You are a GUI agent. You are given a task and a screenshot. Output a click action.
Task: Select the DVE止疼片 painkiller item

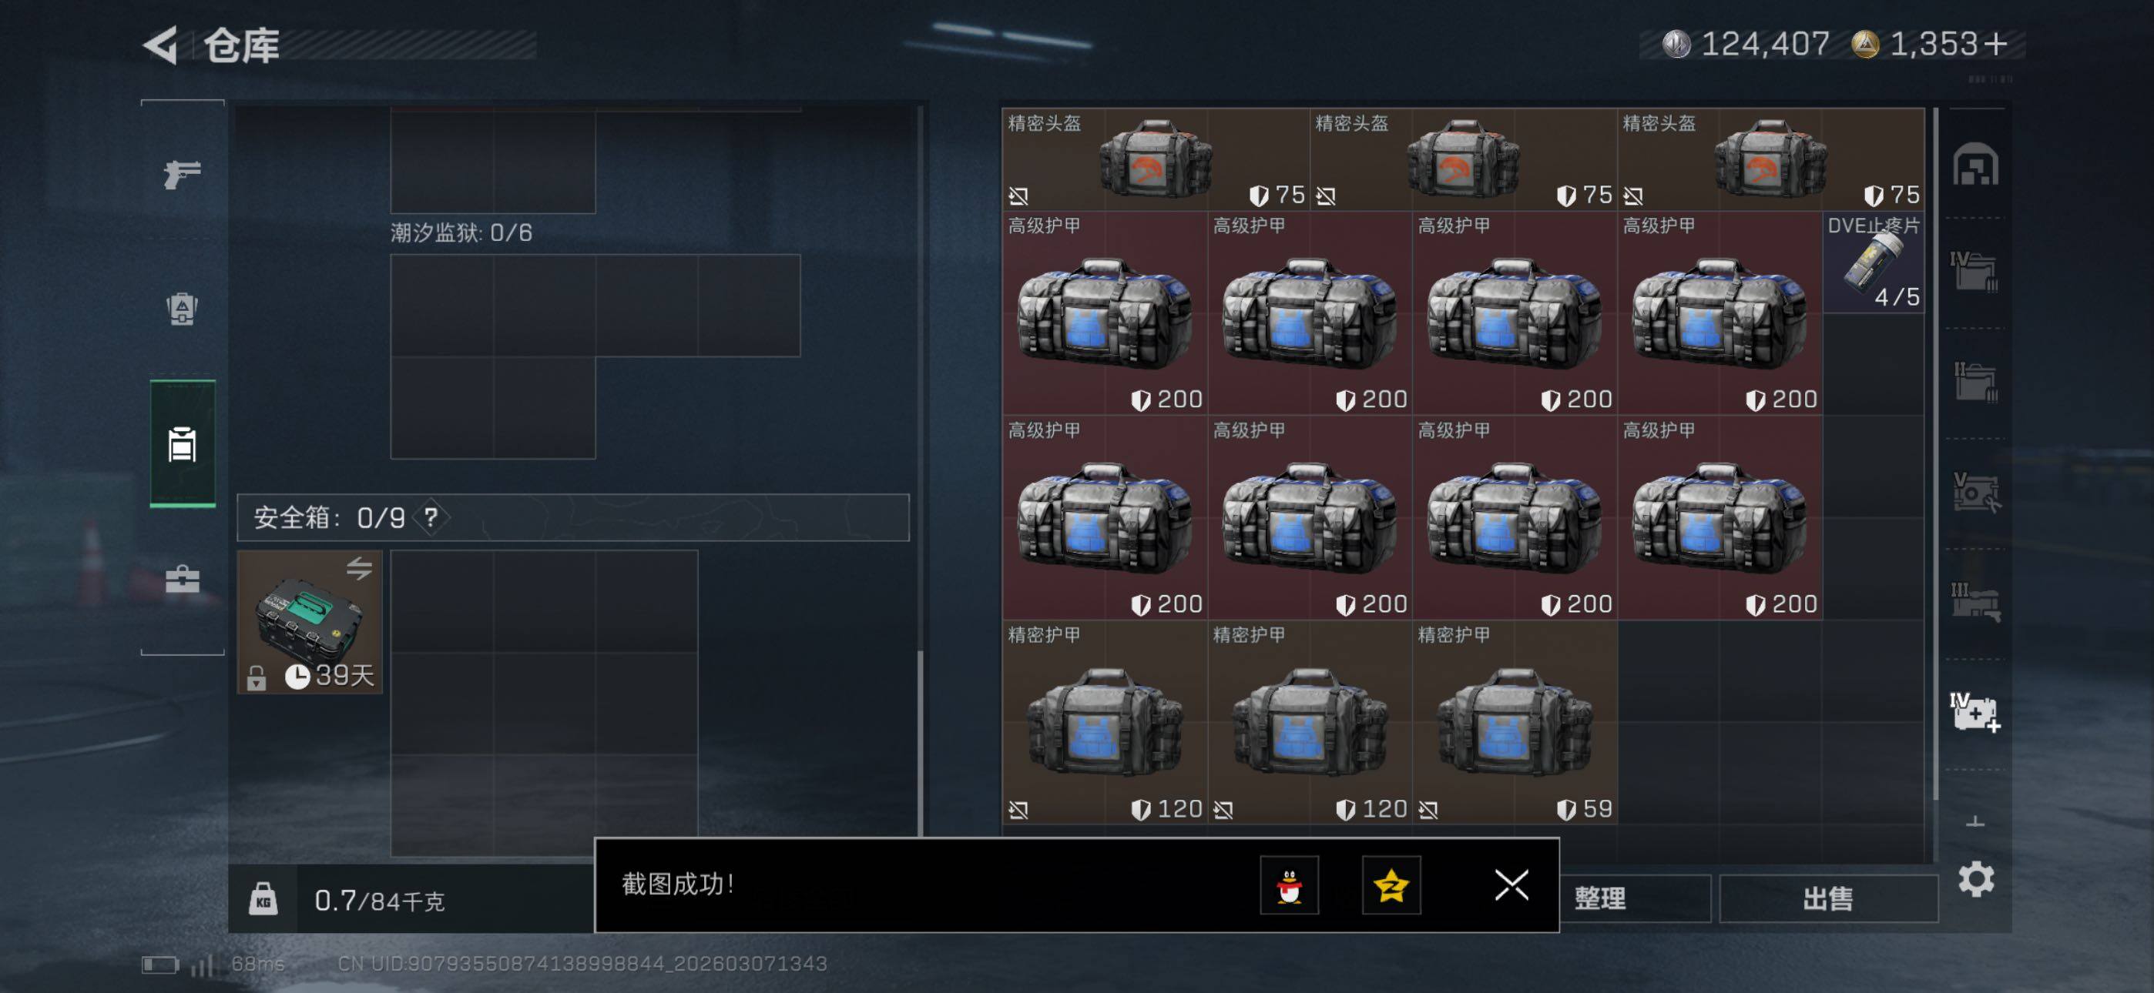[1873, 262]
